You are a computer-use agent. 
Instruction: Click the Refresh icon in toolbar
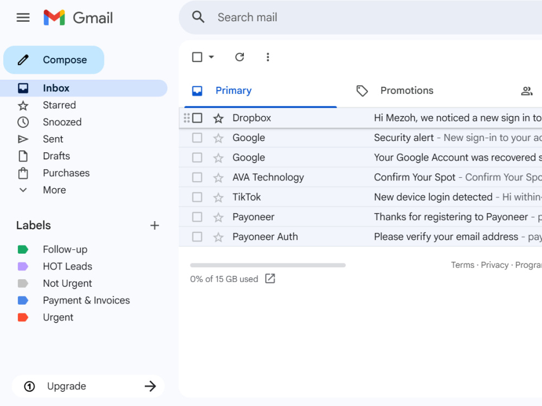point(240,57)
